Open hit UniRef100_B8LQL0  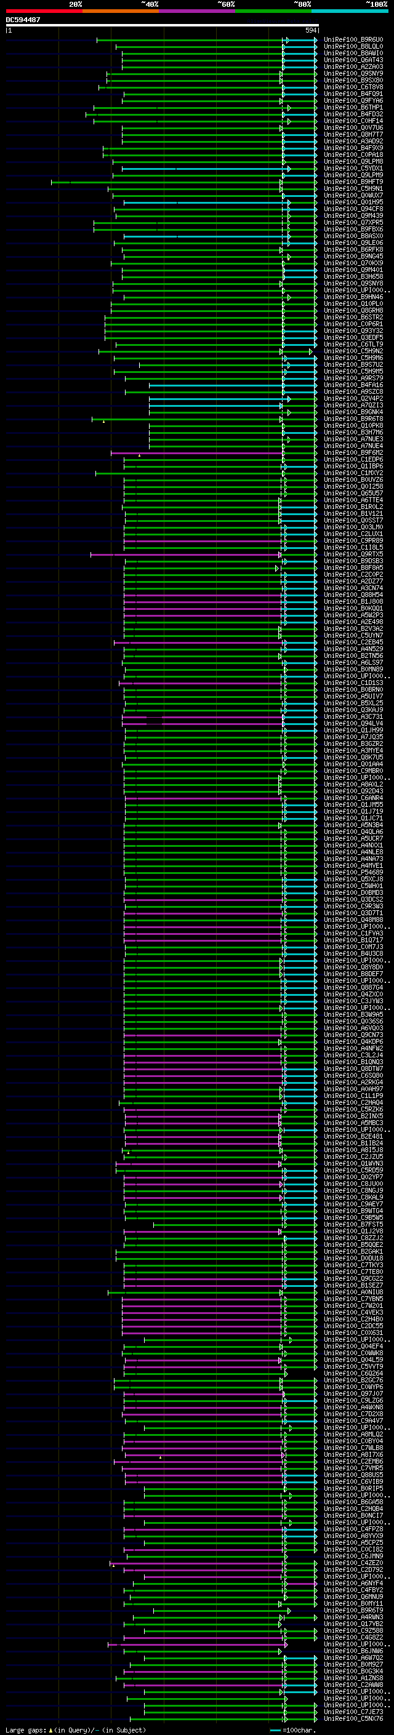point(353,47)
